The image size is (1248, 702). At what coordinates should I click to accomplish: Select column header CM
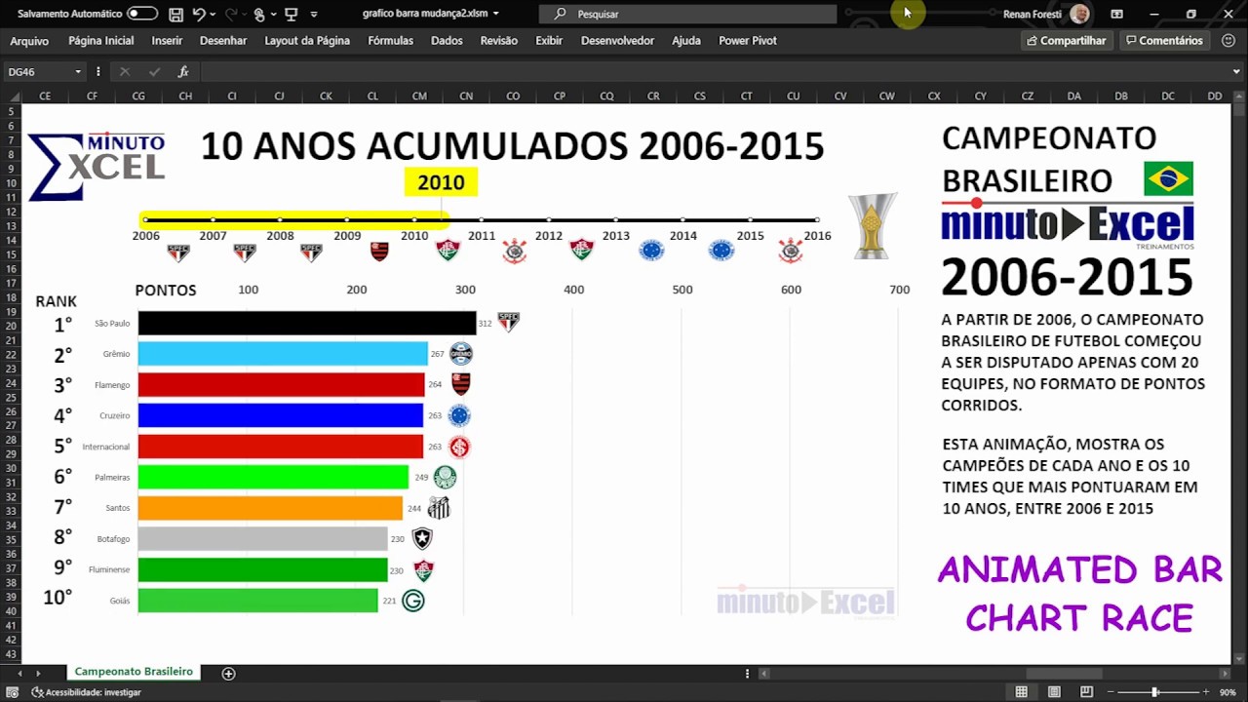[x=419, y=97]
